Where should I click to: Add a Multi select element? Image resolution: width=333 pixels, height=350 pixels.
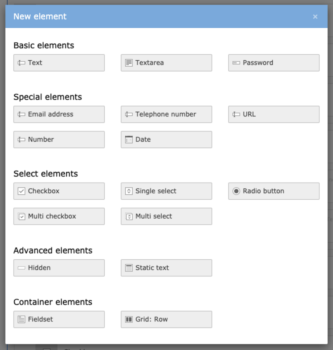click(166, 216)
